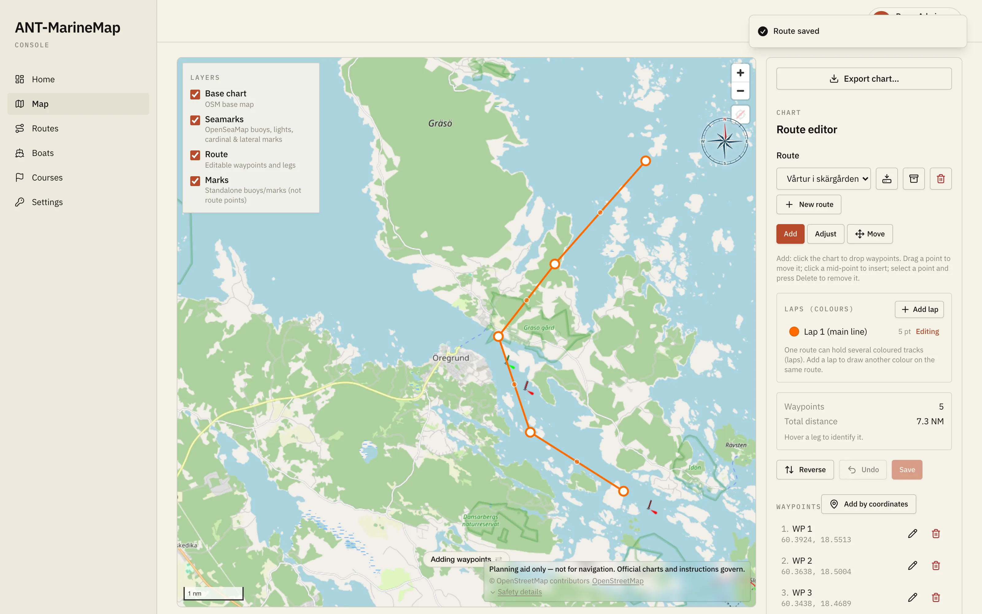Click the southernmost route waypoint marker
Screen dimensions: 982x614
623,492
